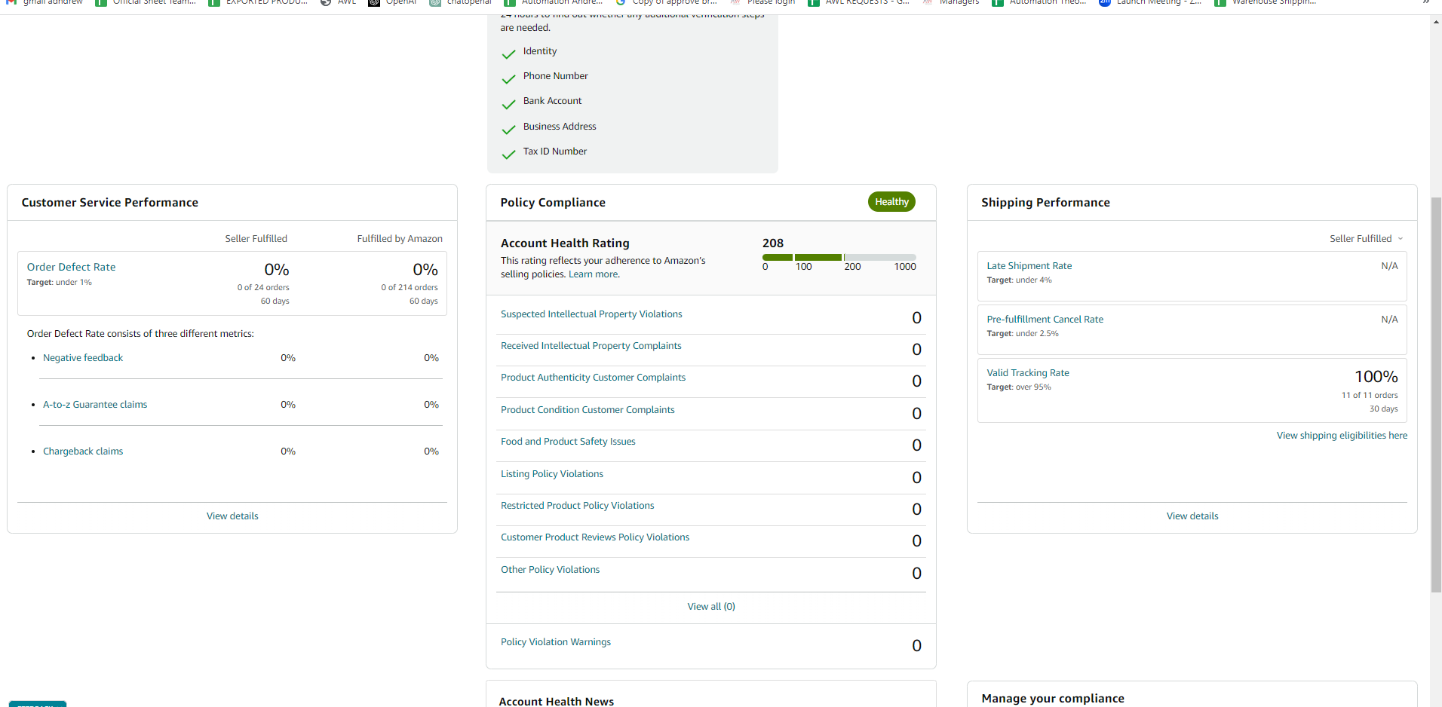Click the Manage your compliance heading
The height and width of the screenshot is (707, 1442).
[x=1053, y=699]
